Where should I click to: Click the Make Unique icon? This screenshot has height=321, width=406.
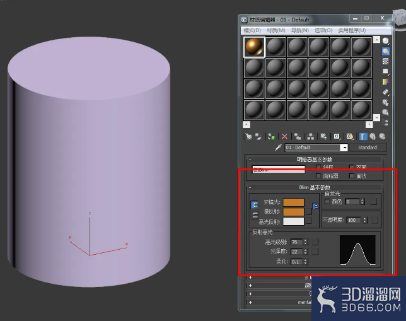(x=310, y=136)
